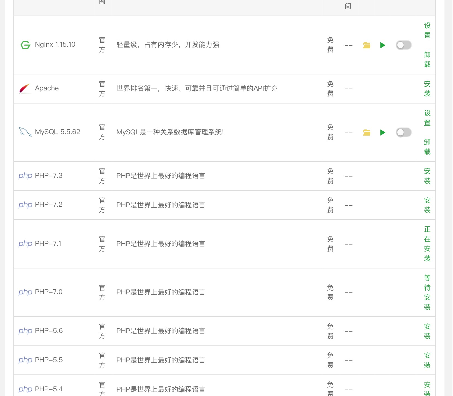This screenshot has height=396, width=453.
Task: Select the PHP-5.6 name text
Action: (x=49, y=331)
